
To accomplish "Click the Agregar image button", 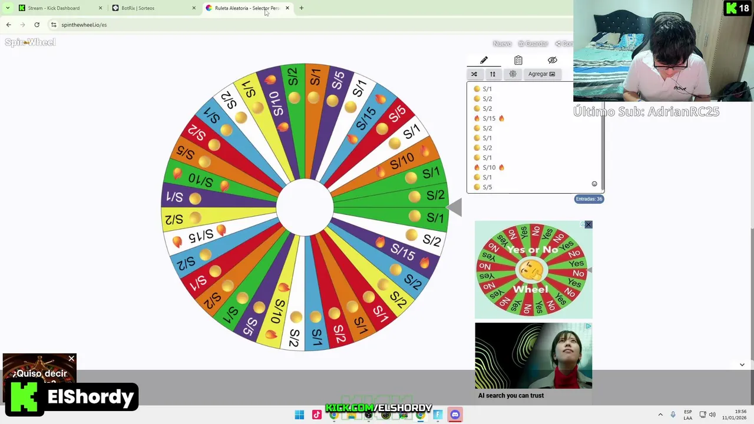I will pyautogui.click(x=541, y=74).
